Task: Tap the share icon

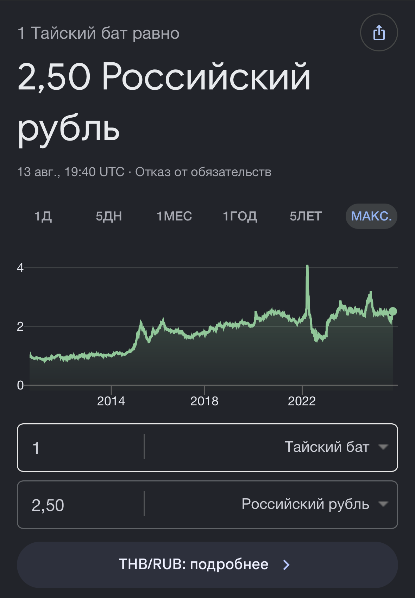Action: point(379,33)
